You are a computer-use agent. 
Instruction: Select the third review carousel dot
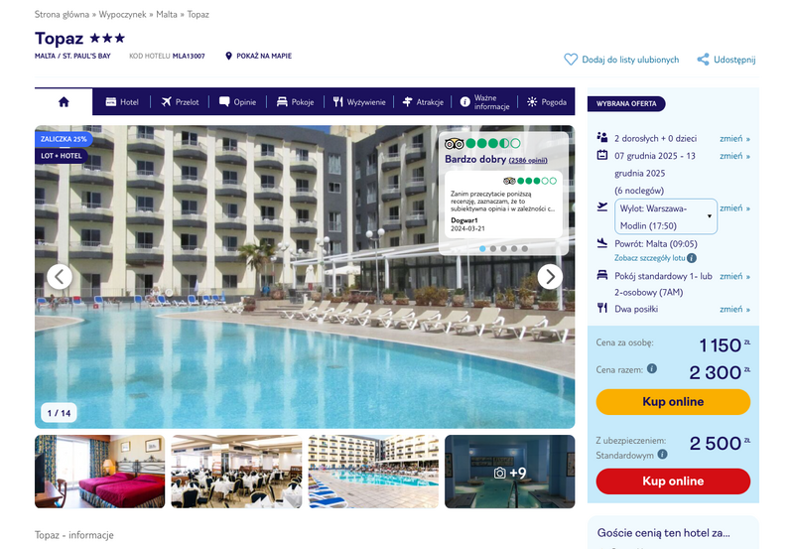coord(503,248)
